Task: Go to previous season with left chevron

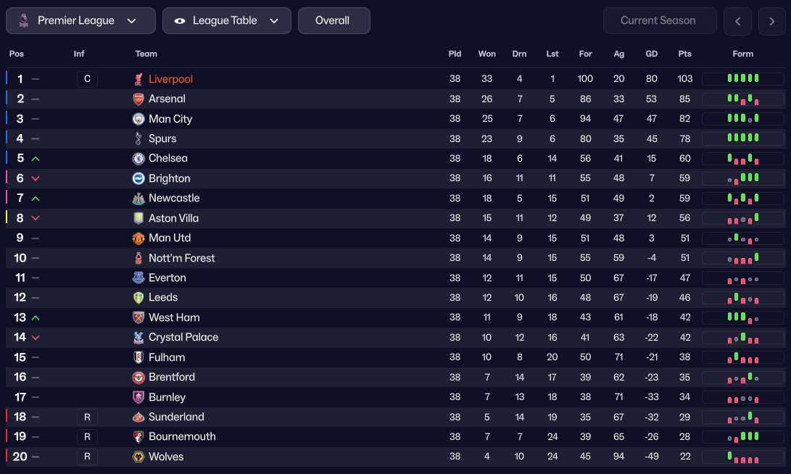Action: coord(737,21)
